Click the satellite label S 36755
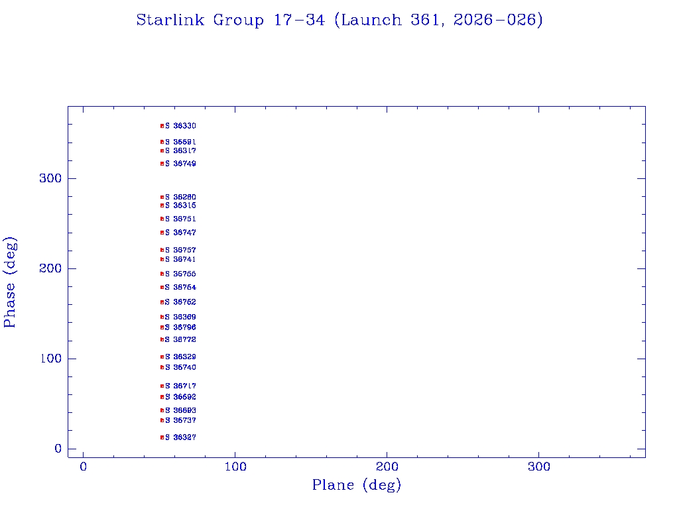679x509 pixels. [180, 274]
